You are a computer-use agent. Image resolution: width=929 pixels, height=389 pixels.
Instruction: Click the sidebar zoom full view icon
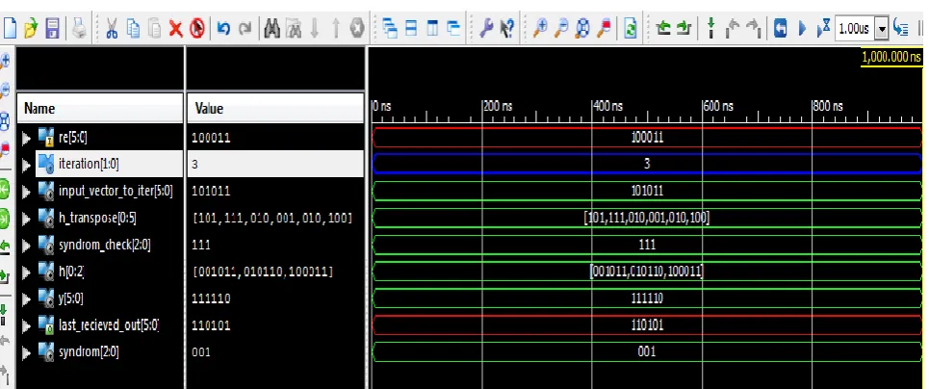pyautogui.click(x=6, y=122)
